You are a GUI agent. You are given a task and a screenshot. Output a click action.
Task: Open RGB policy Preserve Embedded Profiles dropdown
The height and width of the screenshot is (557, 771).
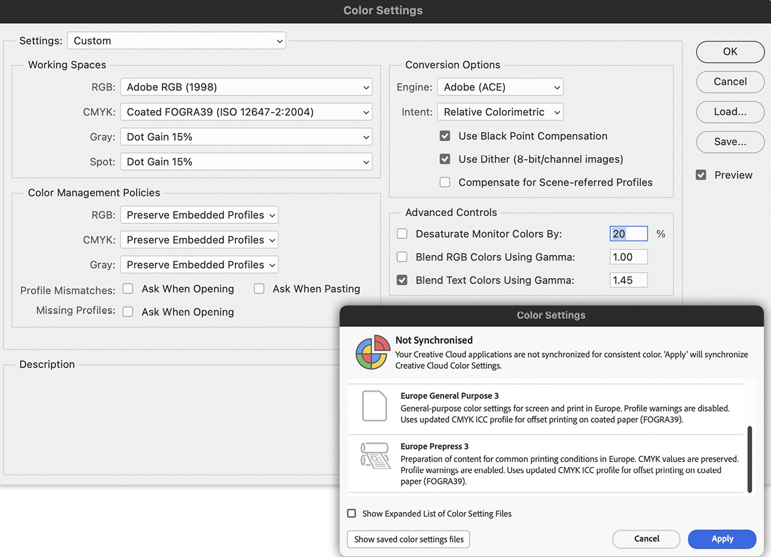coord(199,215)
